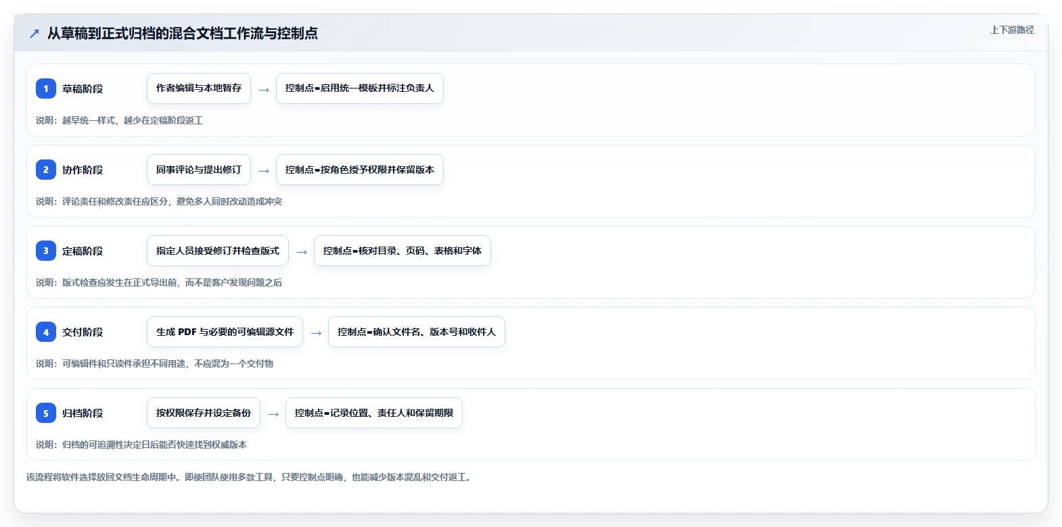This screenshot has height=527, width=1062.
Task: Click the note about 可编辑件和只读件承担不同用途
Action: tap(154, 363)
